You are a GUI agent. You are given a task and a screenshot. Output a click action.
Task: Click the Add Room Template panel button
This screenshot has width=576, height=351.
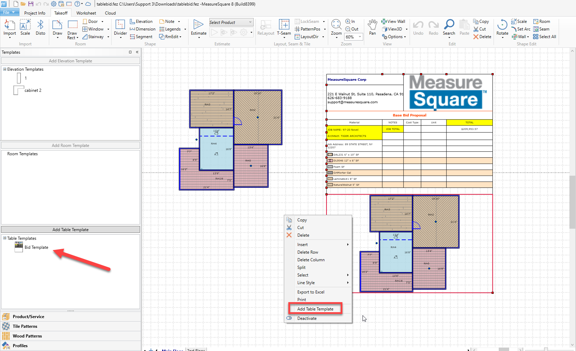click(x=71, y=146)
